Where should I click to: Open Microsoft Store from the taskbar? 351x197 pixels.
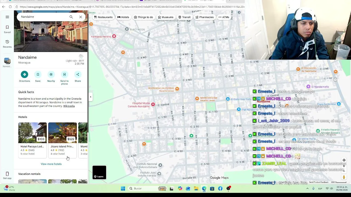[212, 189]
